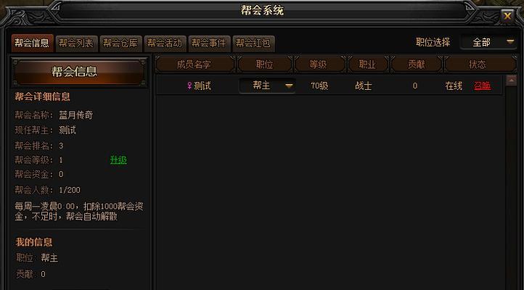Click the green 升级 link

pyautogui.click(x=118, y=160)
